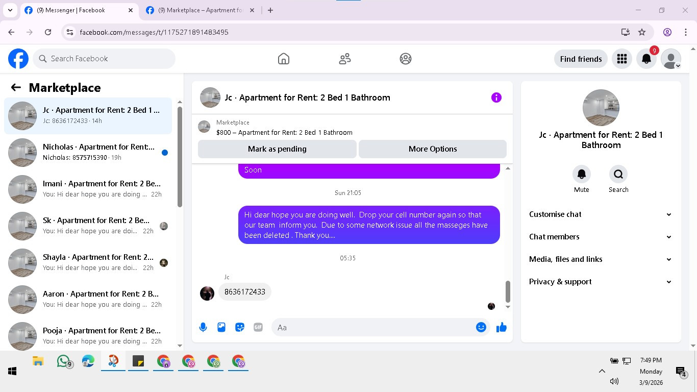Expand Customise chat section
Image resolution: width=697 pixels, height=392 pixels.
(x=601, y=214)
